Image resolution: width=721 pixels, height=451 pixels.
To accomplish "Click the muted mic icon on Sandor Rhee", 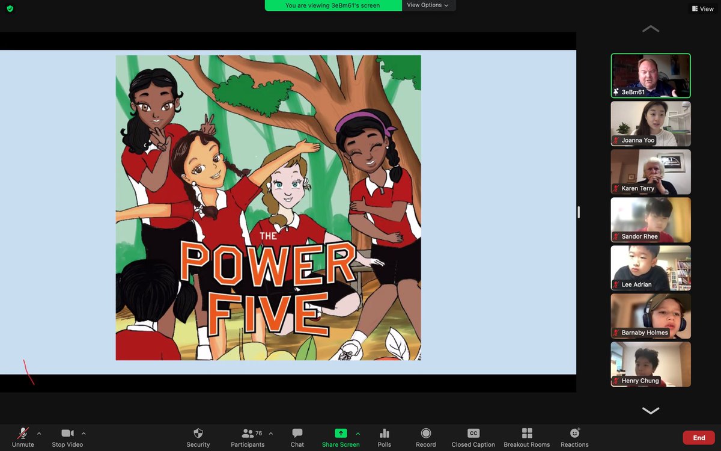I will point(616,236).
